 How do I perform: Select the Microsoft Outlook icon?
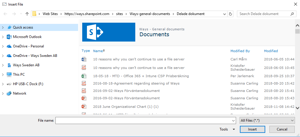pyautogui.click(x=9, y=37)
